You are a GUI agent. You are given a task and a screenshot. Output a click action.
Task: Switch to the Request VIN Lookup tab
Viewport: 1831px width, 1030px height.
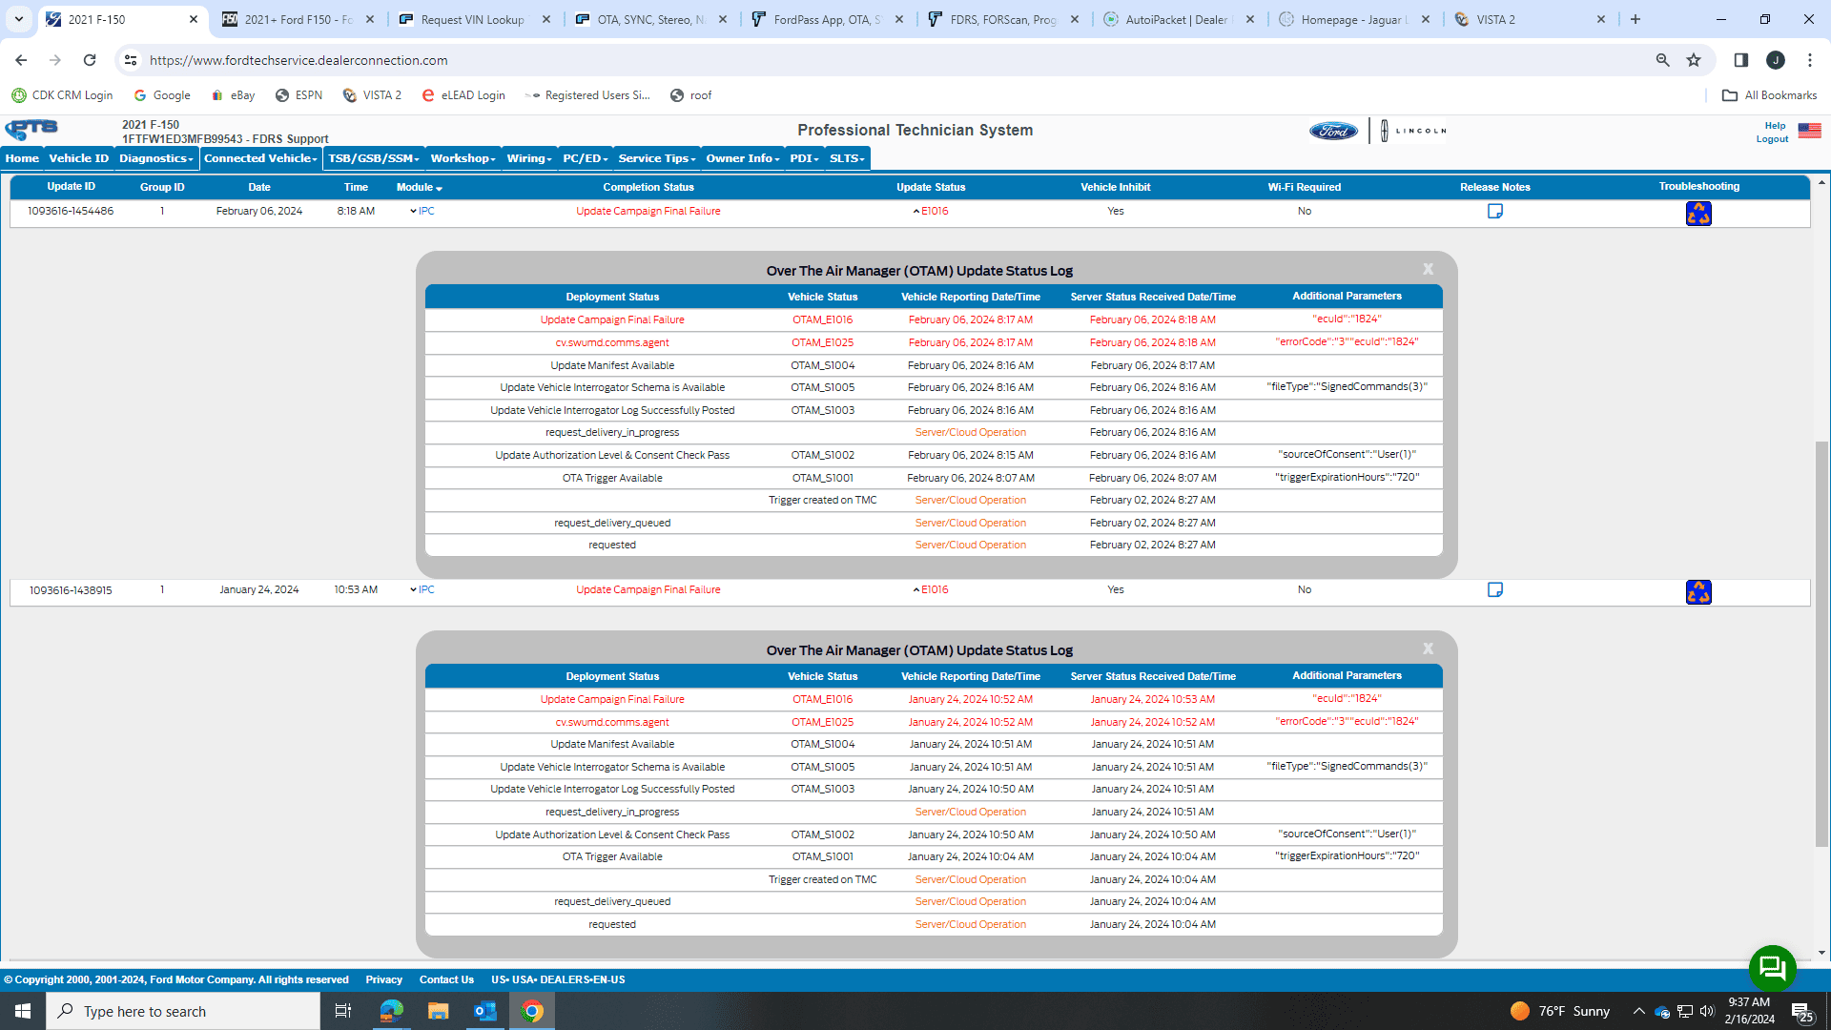(x=474, y=19)
